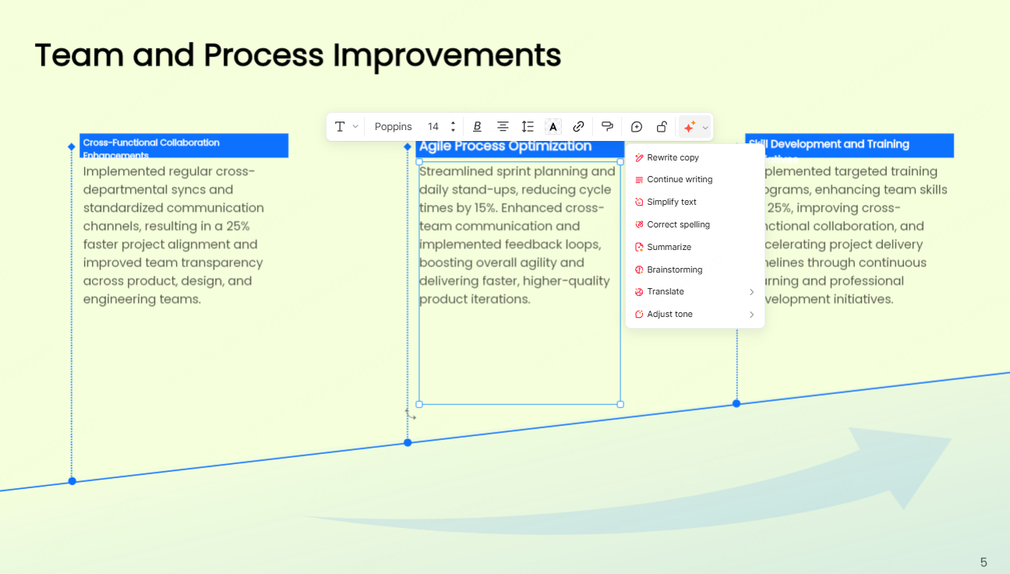The width and height of the screenshot is (1010, 574).
Task: Click the AI sparkle assistant icon
Action: click(x=689, y=126)
